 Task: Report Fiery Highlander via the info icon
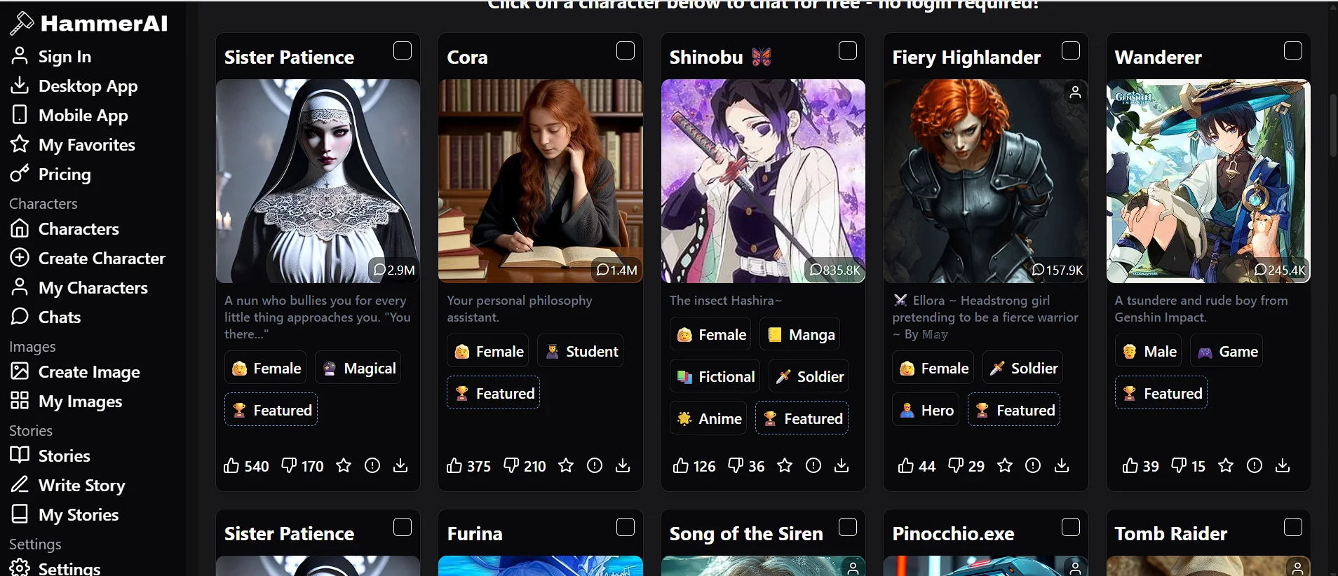coord(1033,465)
